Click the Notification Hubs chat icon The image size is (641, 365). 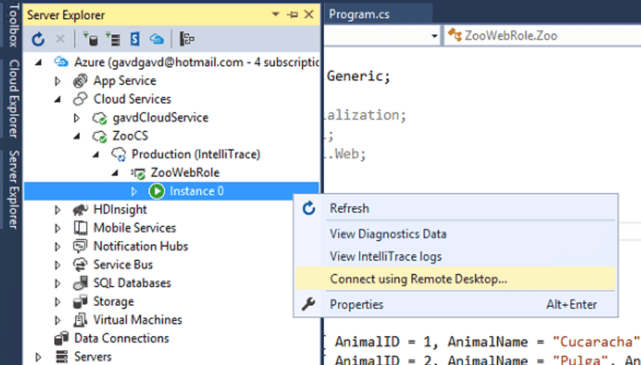point(80,246)
